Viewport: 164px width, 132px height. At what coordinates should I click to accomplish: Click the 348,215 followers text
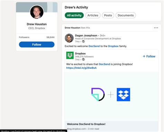click(x=84, y=56)
